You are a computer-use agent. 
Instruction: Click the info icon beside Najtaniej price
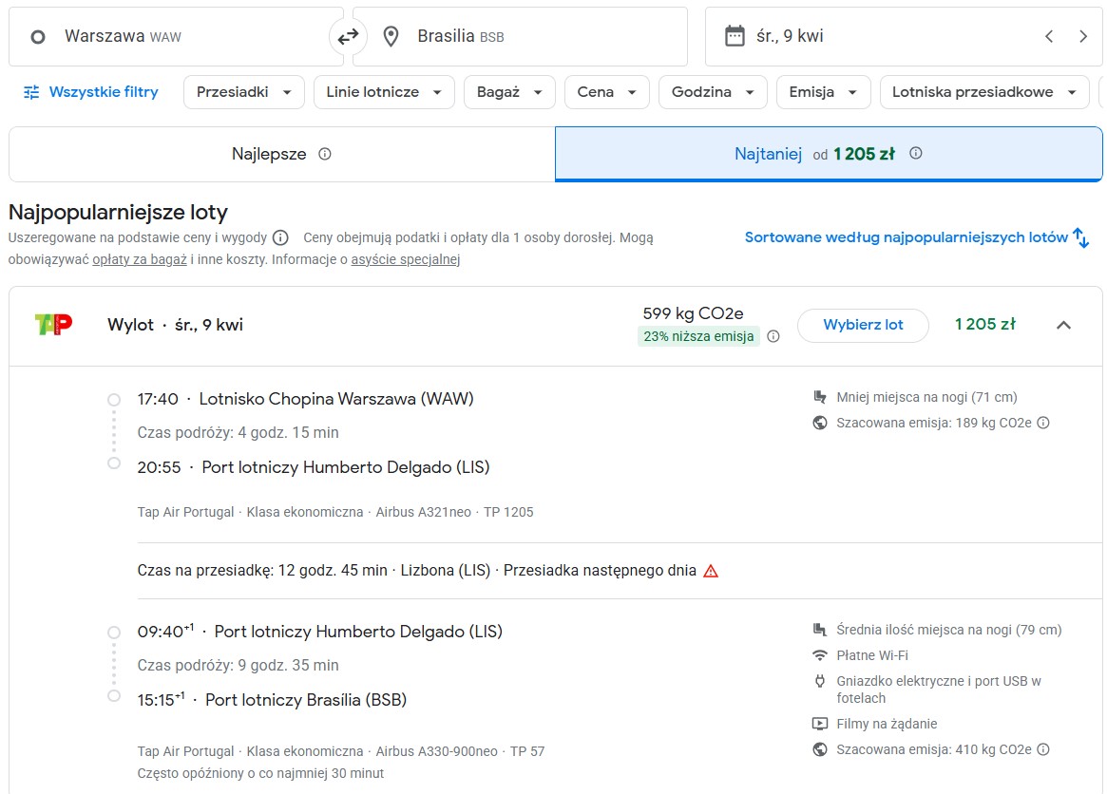coord(916,153)
